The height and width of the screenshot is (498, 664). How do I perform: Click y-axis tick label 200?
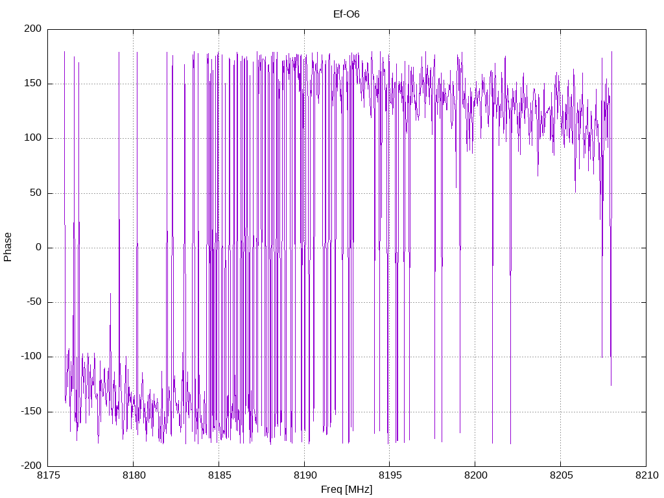pos(32,29)
